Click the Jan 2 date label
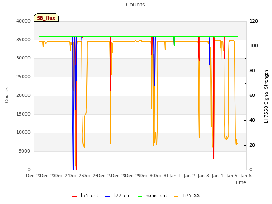The height and width of the screenshot is (204, 272). pyautogui.click(x=190, y=176)
